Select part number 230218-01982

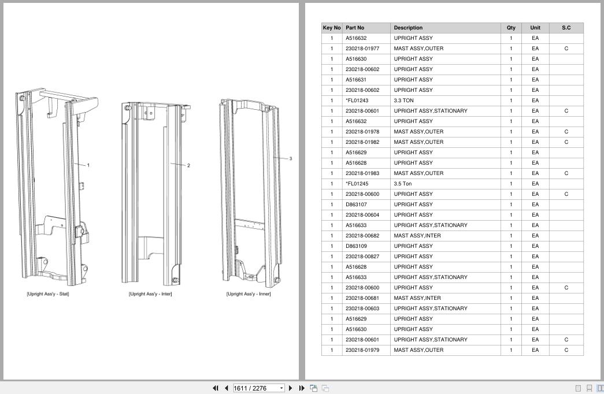362,142
